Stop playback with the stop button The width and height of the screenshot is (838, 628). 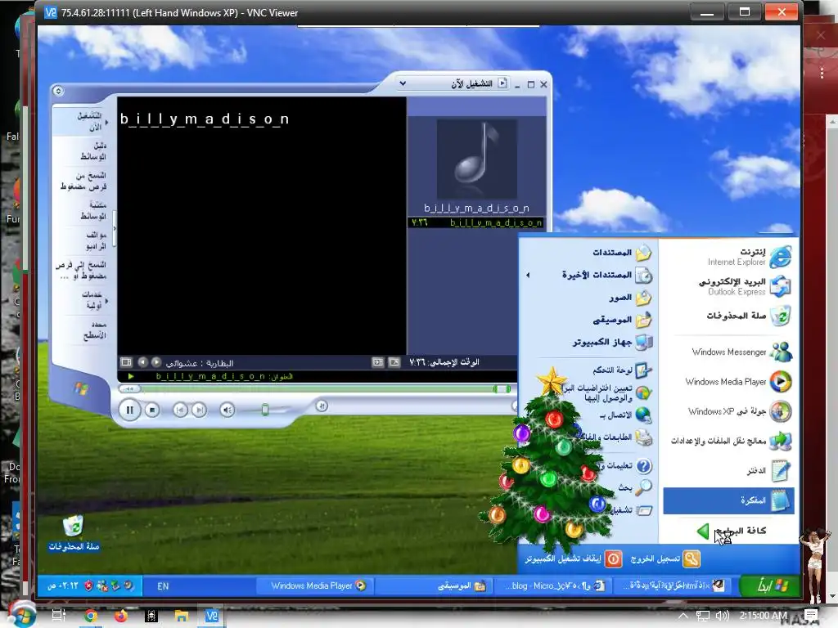(152, 410)
